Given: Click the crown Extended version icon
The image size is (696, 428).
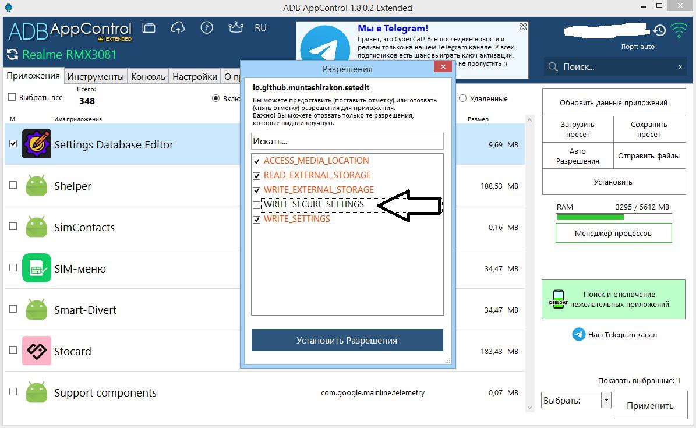Looking at the screenshot, I should [236, 27].
